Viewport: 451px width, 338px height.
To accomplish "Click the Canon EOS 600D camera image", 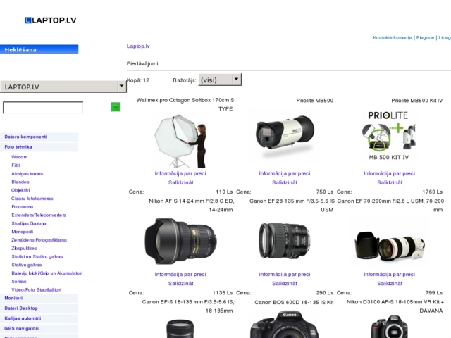I will tap(284, 325).
